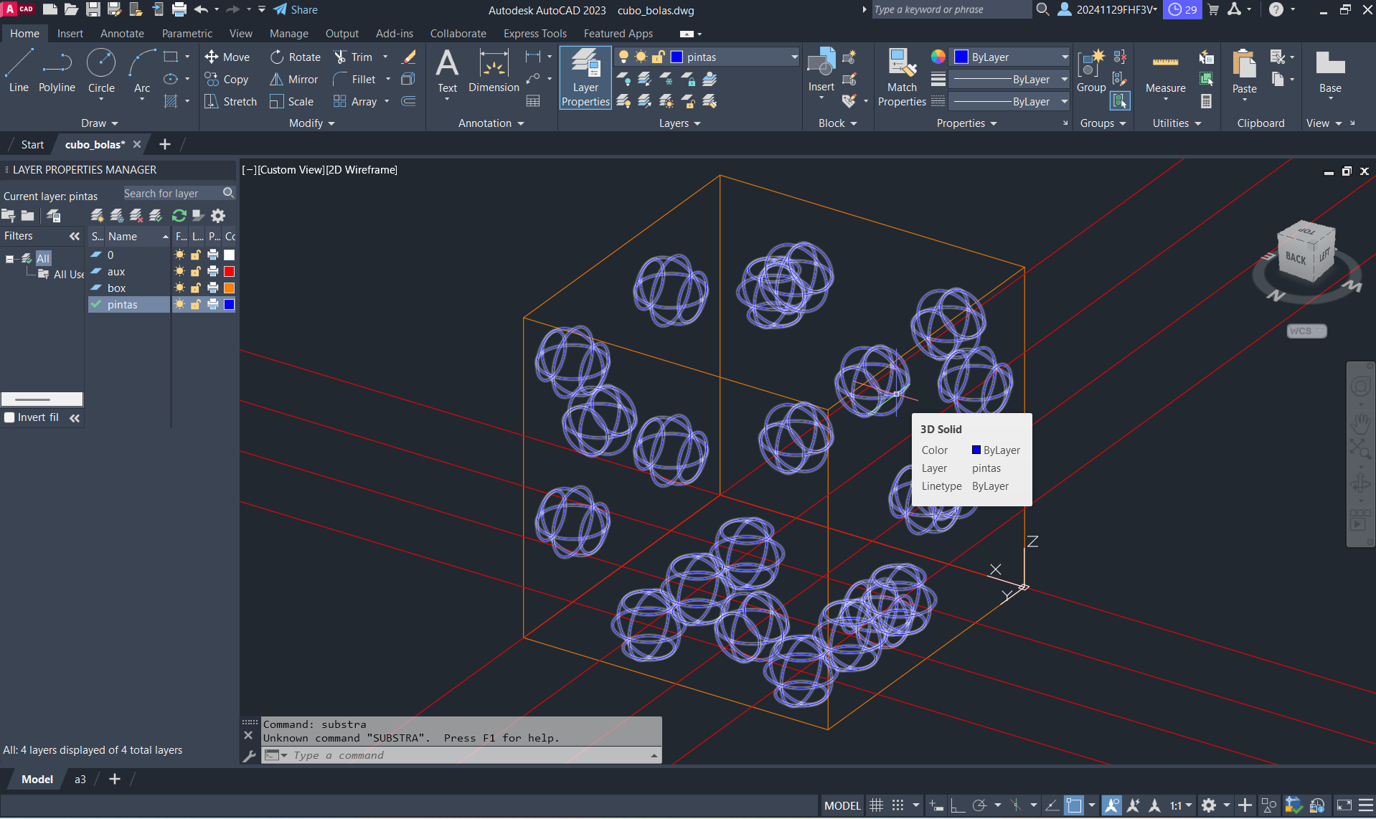This screenshot has width=1376, height=819.
Task: Switch to the a3 layout tab
Action: (80, 780)
